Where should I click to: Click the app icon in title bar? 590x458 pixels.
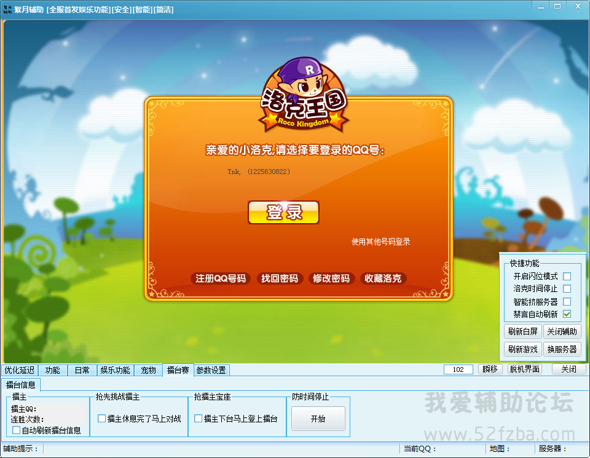click(7, 9)
